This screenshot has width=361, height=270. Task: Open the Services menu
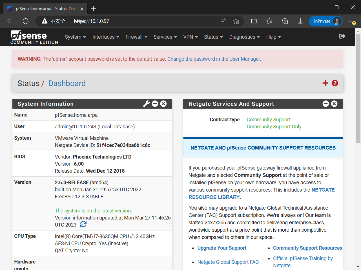165,37
